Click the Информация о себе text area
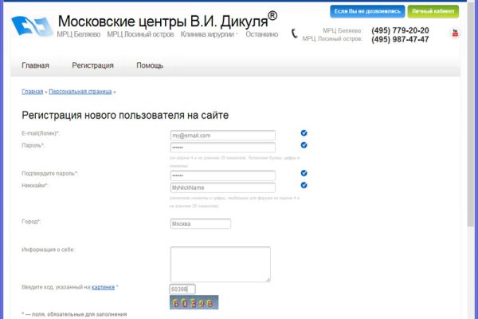 [x=220, y=264]
